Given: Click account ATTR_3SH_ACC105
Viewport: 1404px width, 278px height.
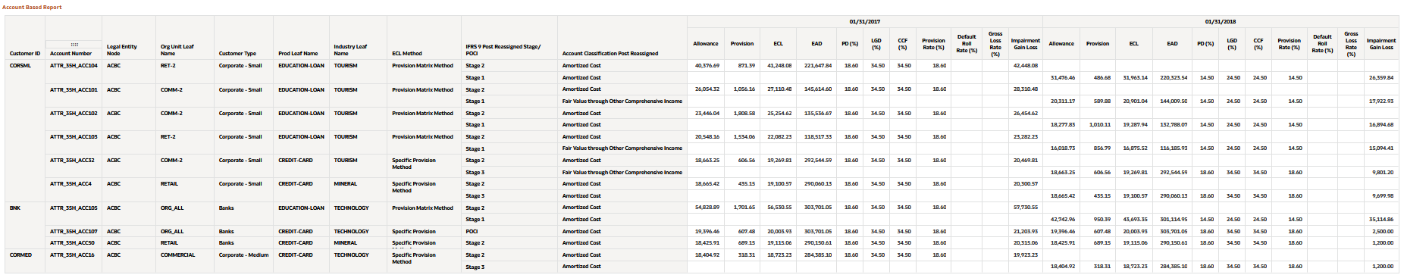Looking at the screenshot, I should coord(74,208).
